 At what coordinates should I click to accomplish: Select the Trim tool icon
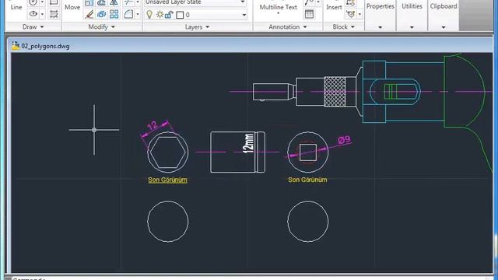click(x=128, y=2)
